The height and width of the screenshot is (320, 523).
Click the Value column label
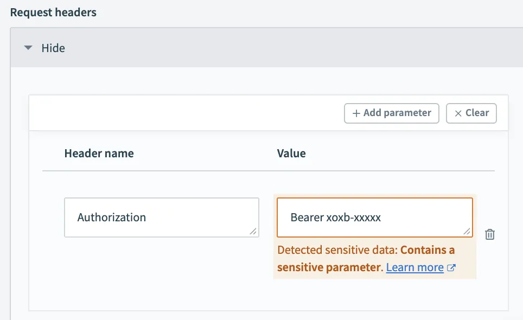click(291, 153)
